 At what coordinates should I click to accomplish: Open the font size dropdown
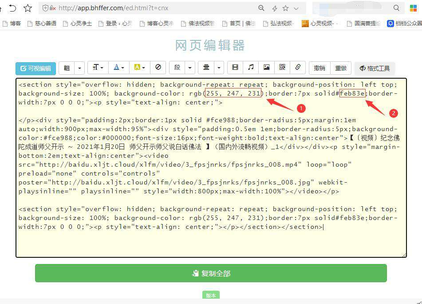point(98,68)
